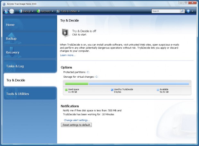Open navigation history dropdown arrow

coord(15,11)
